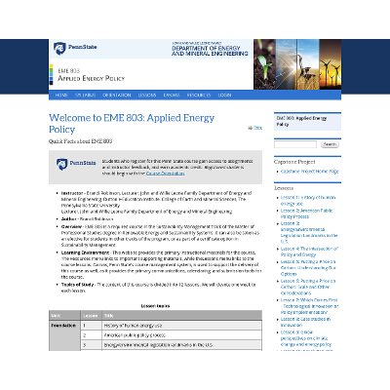Open the Resources menu item
The width and height of the screenshot is (390, 390).
pyautogui.click(x=199, y=95)
